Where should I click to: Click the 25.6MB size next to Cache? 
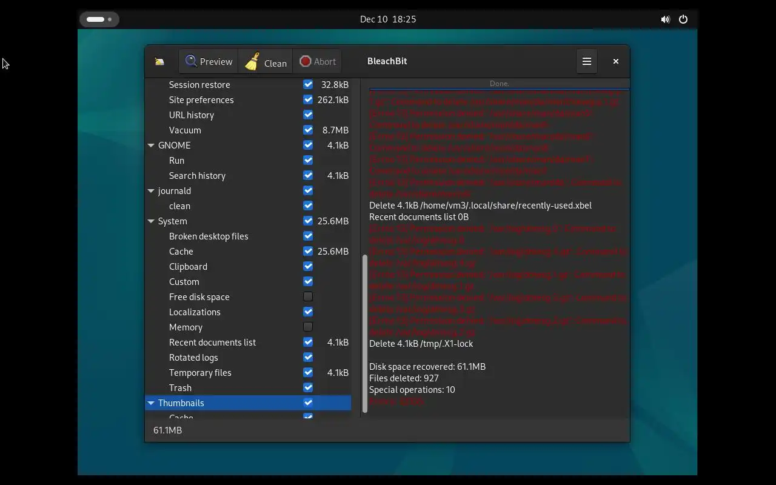click(x=333, y=251)
